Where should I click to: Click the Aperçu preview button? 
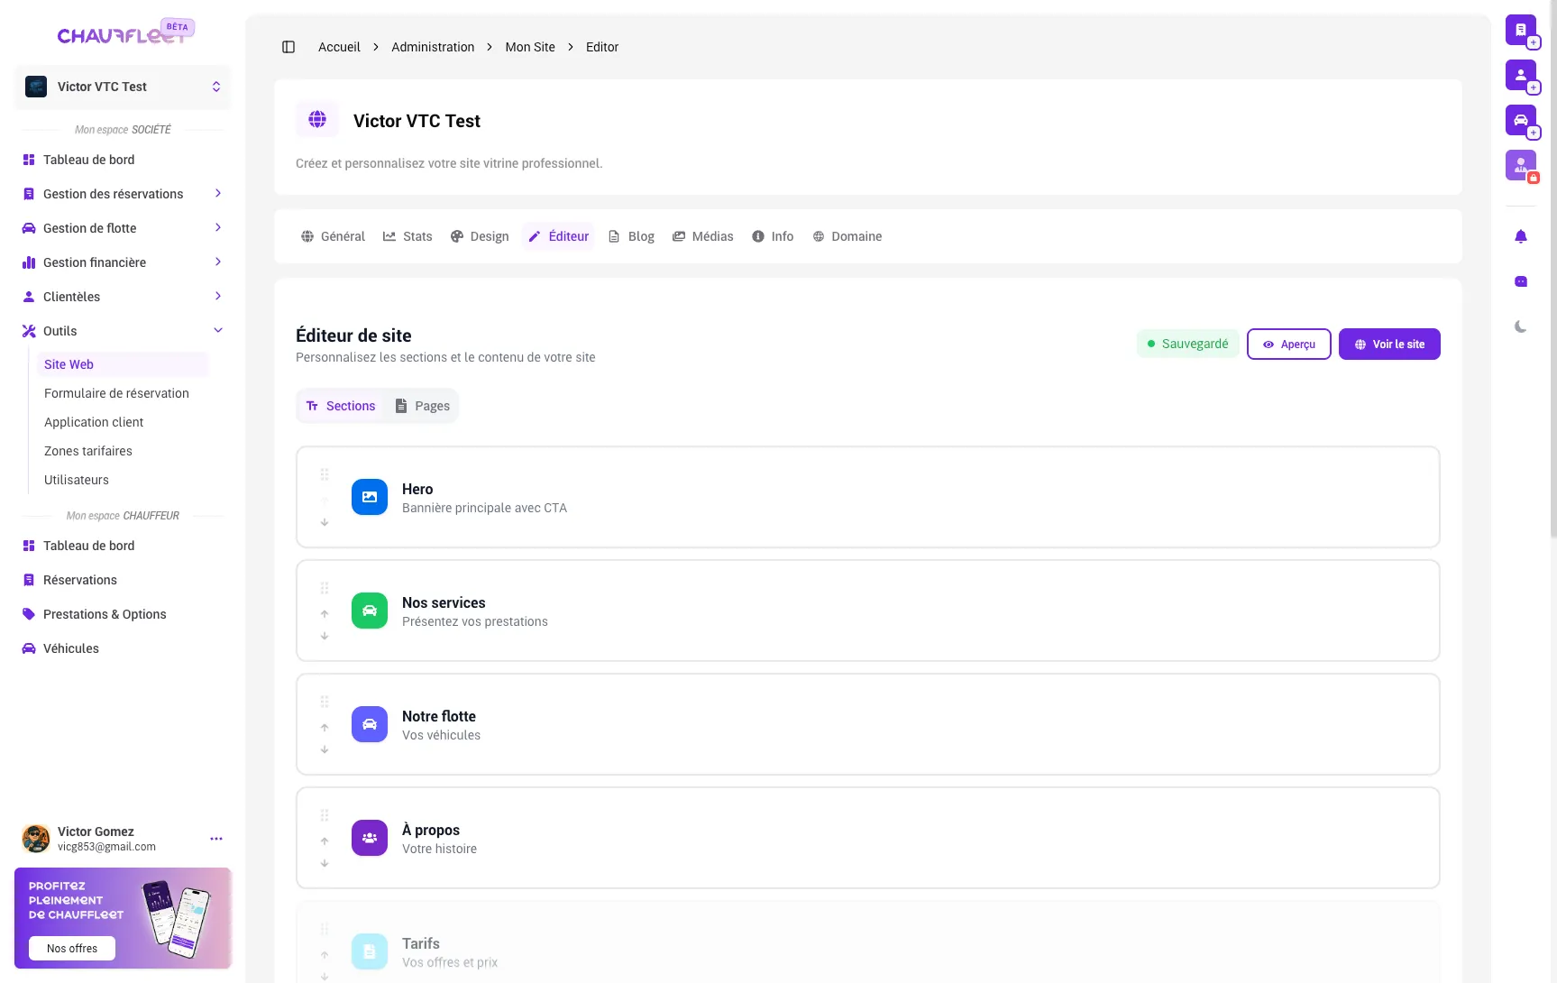pos(1288,345)
